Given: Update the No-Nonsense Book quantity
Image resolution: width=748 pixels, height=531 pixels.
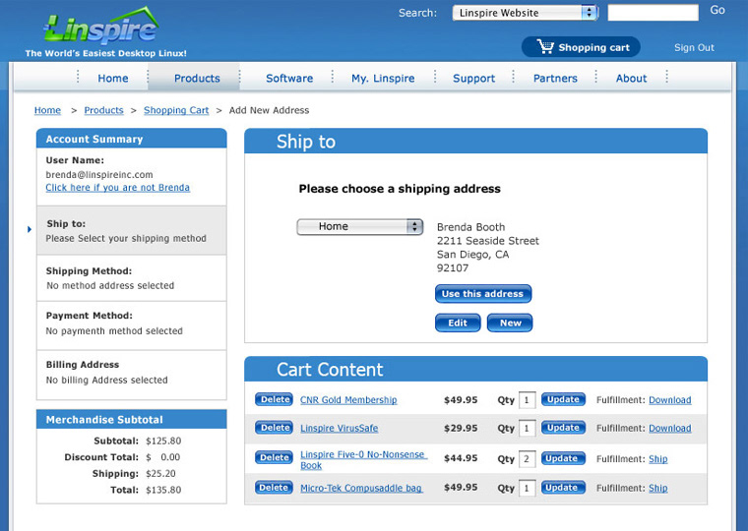Looking at the screenshot, I should click(563, 458).
